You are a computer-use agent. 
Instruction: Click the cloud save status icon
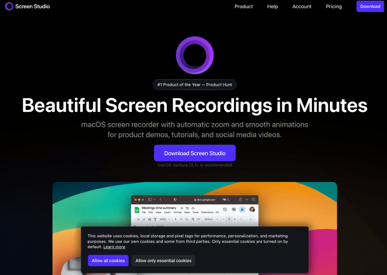click(x=193, y=208)
